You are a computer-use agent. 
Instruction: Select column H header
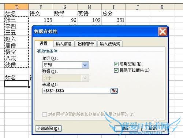pos(89,7)
